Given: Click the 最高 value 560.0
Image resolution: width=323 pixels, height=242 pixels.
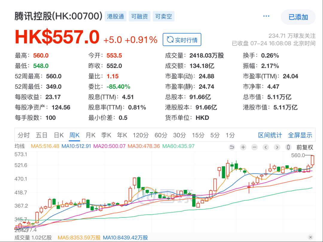Looking at the screenshot, I should click(x=41, y=55).
